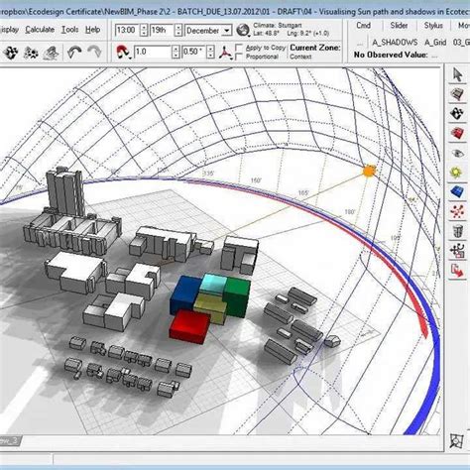Click the 13:00 time input field

tap(127, 31)
